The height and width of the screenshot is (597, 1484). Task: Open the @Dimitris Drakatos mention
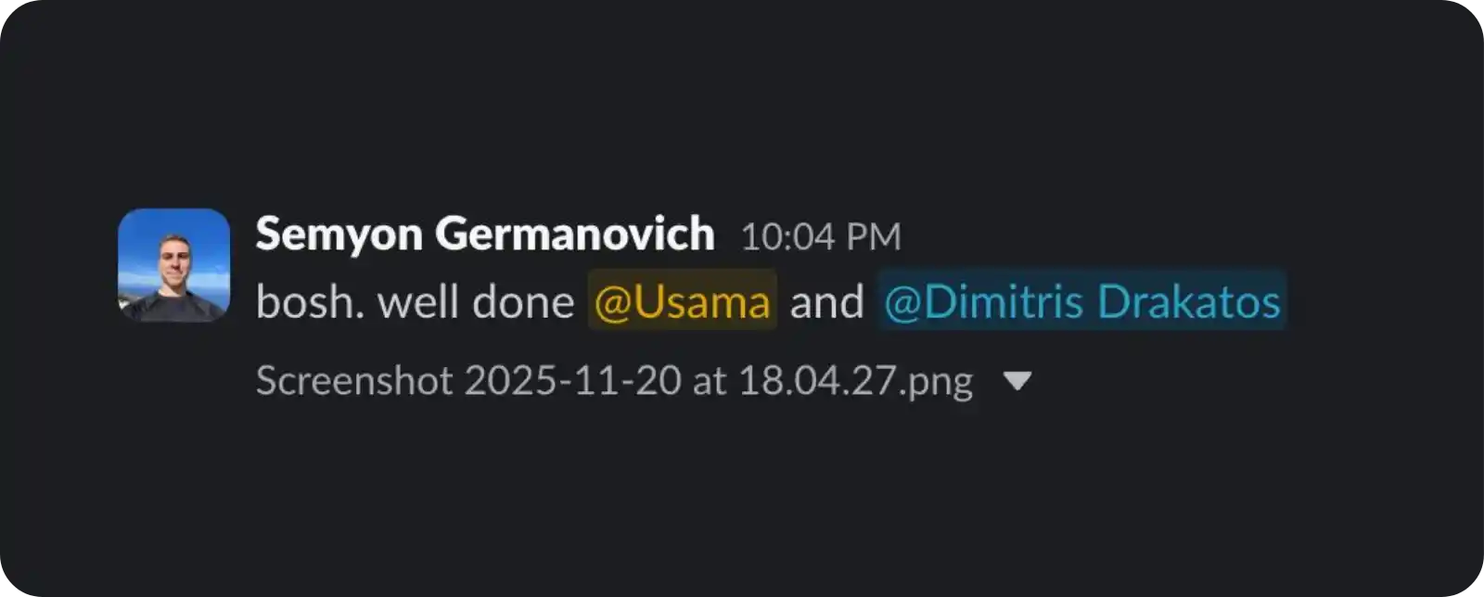(x=1081, y=302)
